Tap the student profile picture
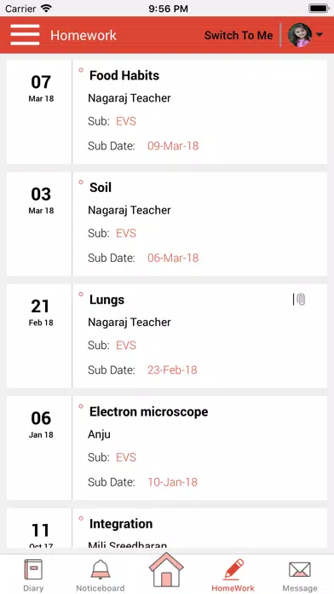This screenshot has height=594, width=334. click(x=300, y=35)
